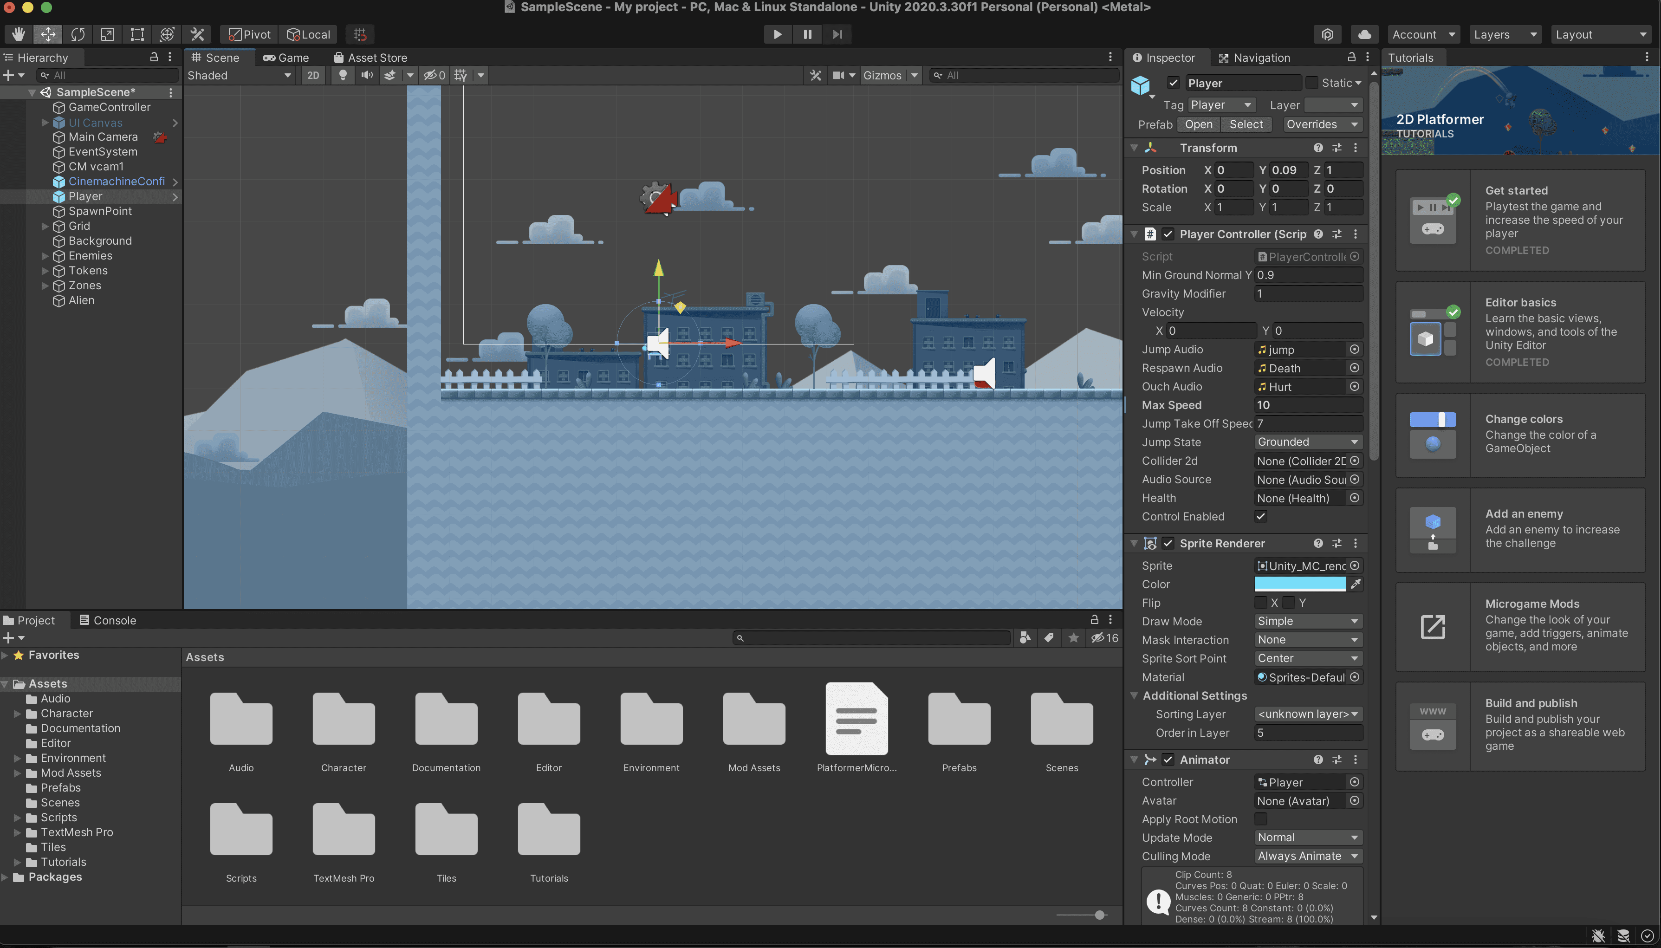This screenshot has height=948, width=1661.
Task: Toggle scene audio speaker icon
Action: click(367, 75)
